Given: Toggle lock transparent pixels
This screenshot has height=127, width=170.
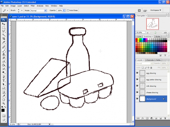Looking at the screenshot, I should 143,68.
